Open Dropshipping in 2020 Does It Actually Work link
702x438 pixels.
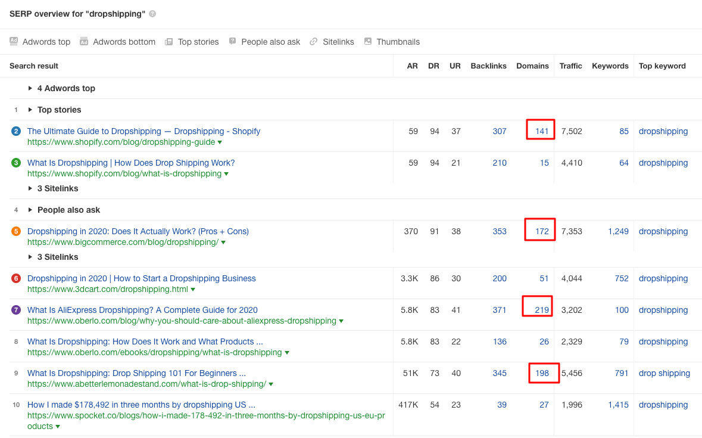138,231
